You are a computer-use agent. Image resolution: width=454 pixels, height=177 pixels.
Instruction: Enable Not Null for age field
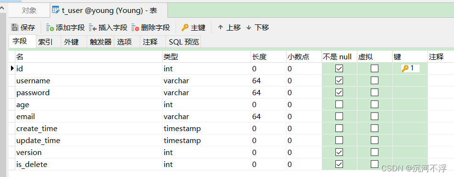point(339,104)
